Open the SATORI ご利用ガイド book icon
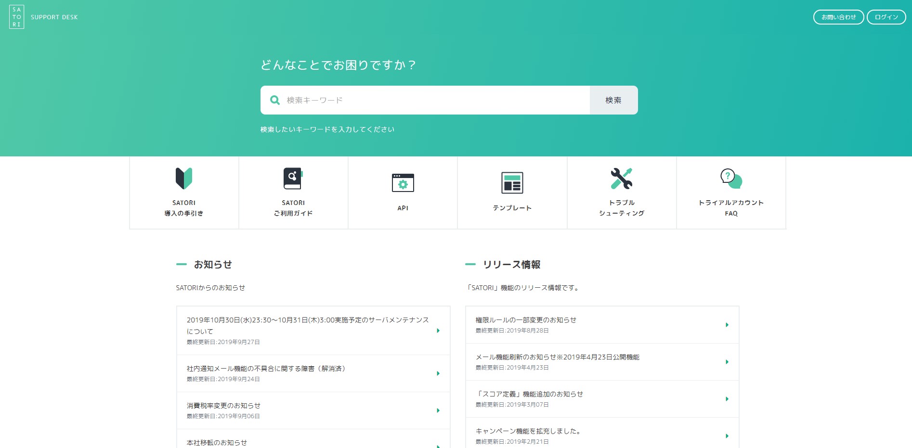 coord(293,179)
